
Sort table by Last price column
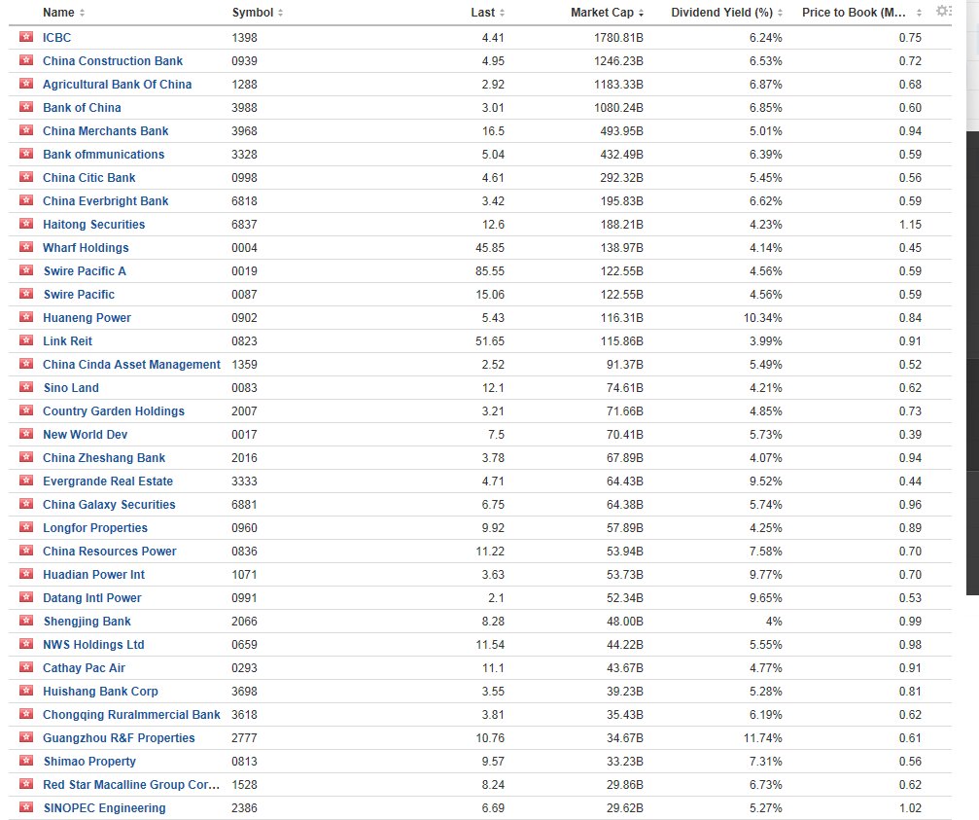[488, 13]
